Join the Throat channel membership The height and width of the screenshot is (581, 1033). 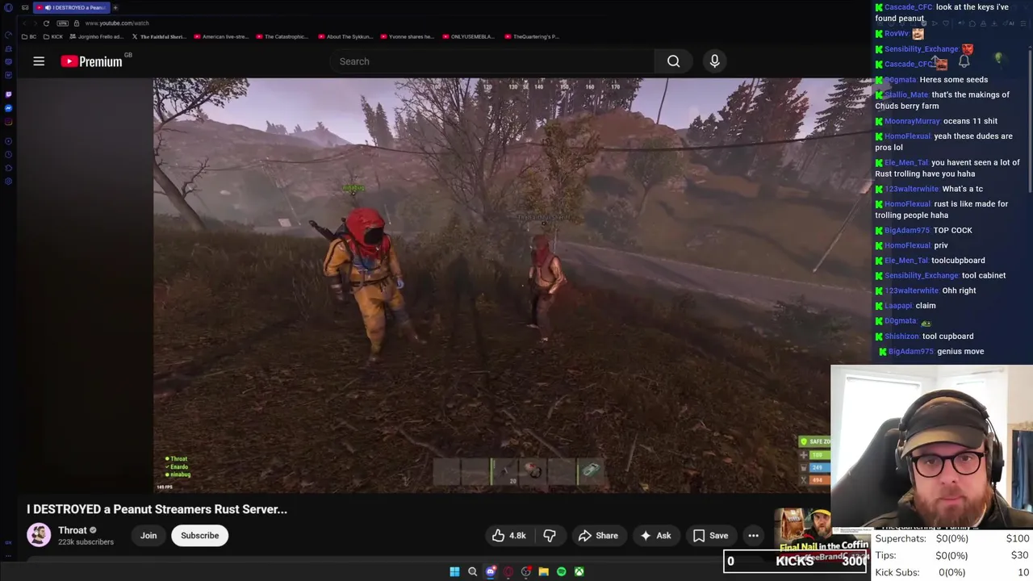click(x=148, y=535)
